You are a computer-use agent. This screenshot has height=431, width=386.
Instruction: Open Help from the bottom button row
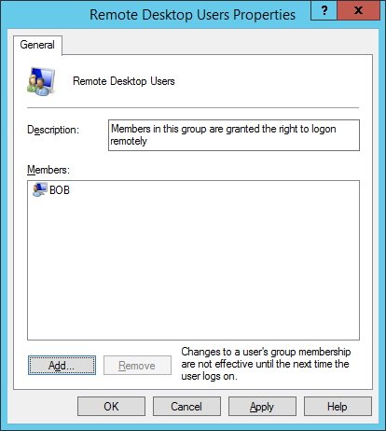[338, 407]
